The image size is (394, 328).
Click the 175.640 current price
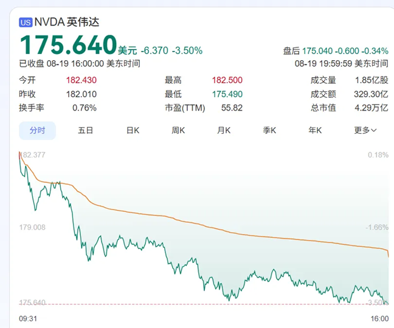(68, 45)
